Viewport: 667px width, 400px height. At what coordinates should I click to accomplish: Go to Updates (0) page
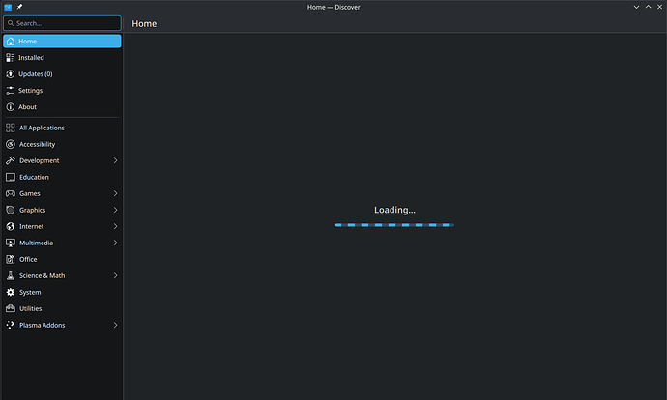click(36, 74)
